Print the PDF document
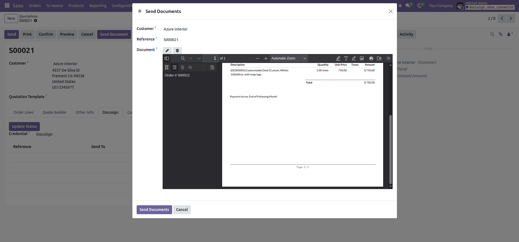This screenshot has height=242, width=519. pyautogui.click(x=371, y=58)
